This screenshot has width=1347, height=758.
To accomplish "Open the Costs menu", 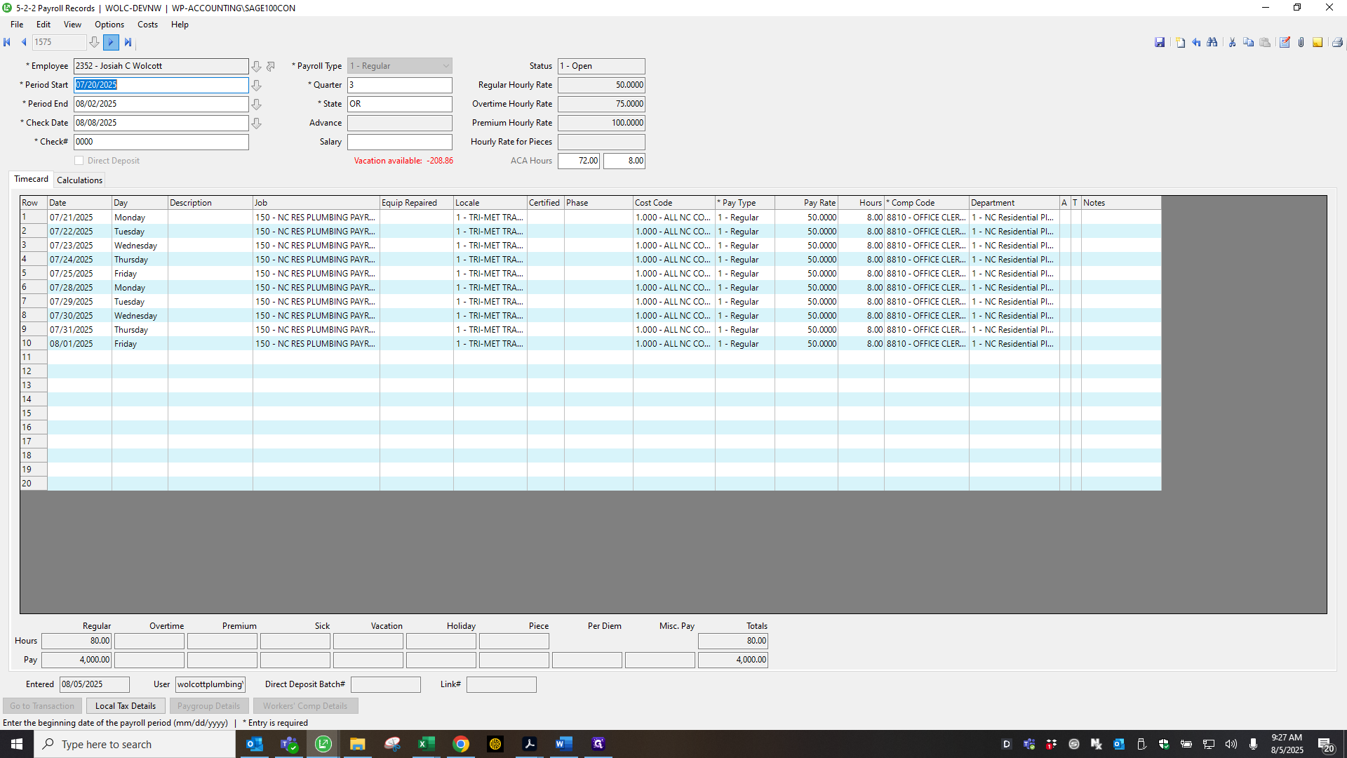I will [x=147, y=25].
